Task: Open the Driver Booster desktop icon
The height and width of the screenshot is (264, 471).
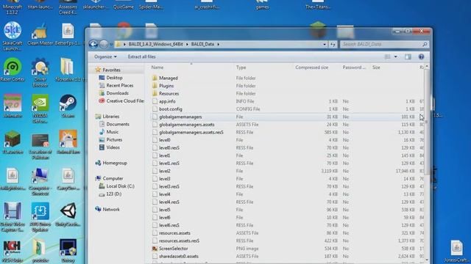Action: (x=40, y=73)
